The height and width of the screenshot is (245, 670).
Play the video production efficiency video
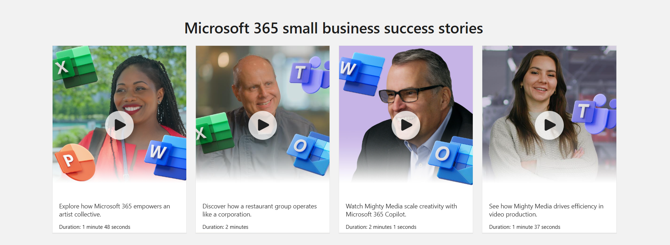(x=549, y=125)
